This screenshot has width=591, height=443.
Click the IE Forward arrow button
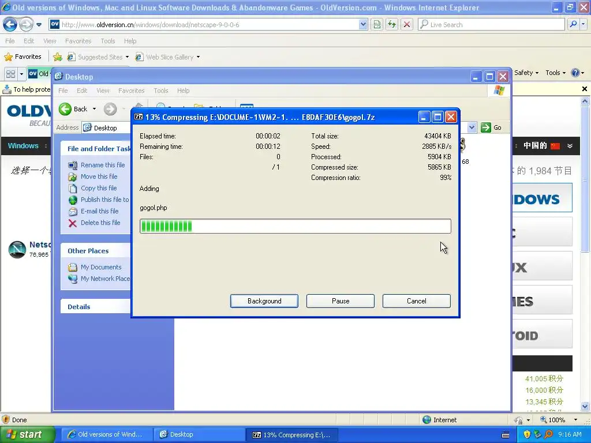click(26, 25)
